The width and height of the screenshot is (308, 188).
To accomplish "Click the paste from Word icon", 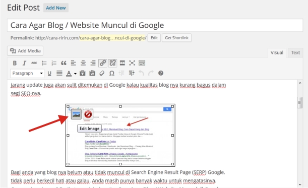I will [92, 73].
